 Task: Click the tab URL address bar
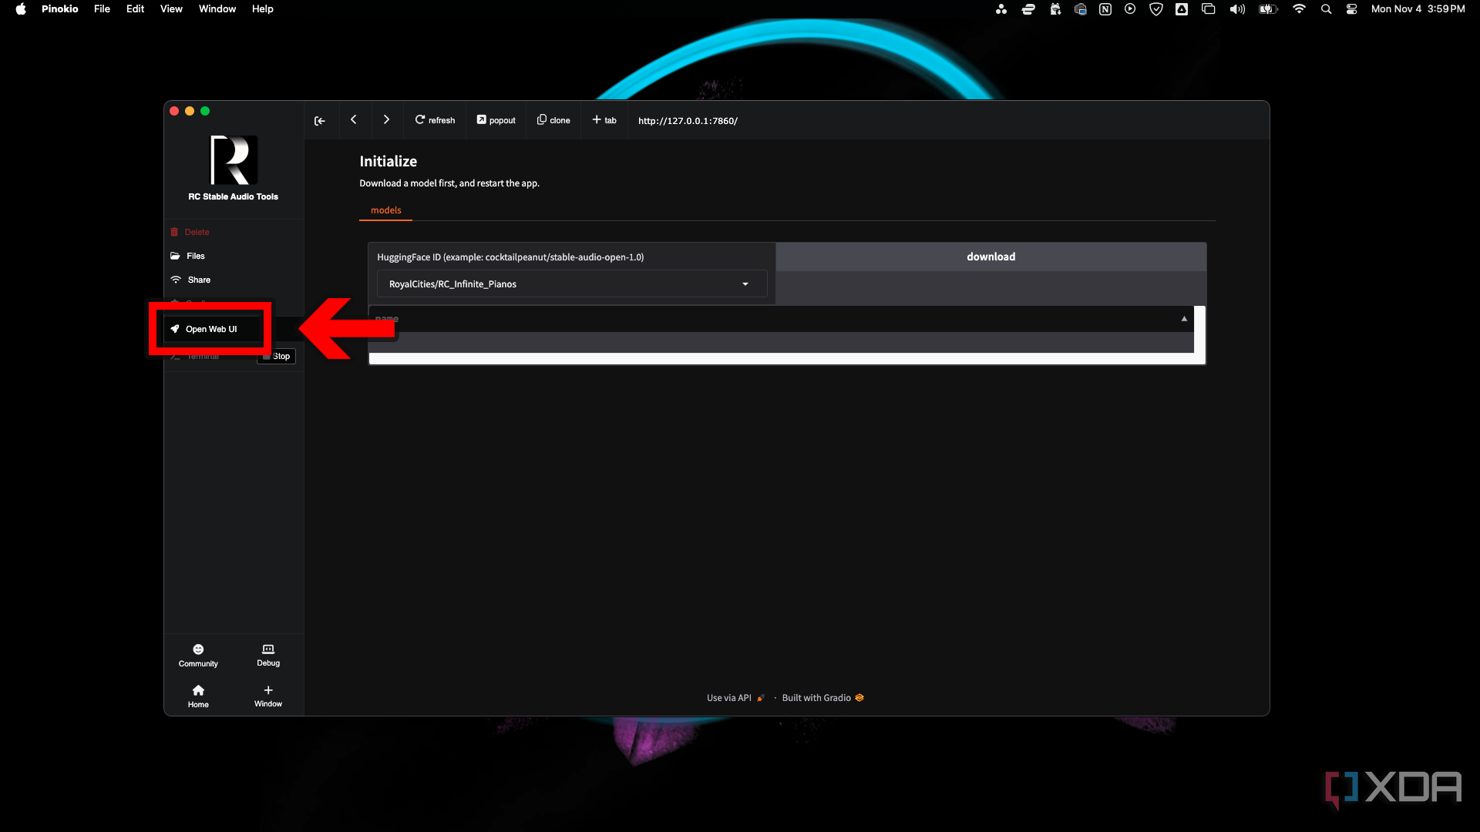[x=687, y=120]
